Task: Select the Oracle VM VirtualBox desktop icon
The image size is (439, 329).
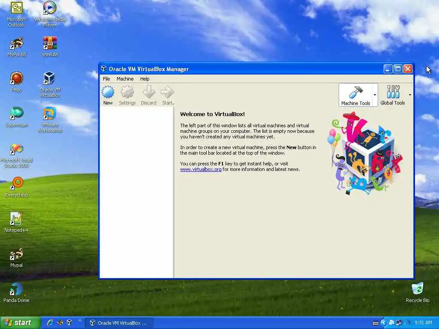Action: (x=50, y=85)
